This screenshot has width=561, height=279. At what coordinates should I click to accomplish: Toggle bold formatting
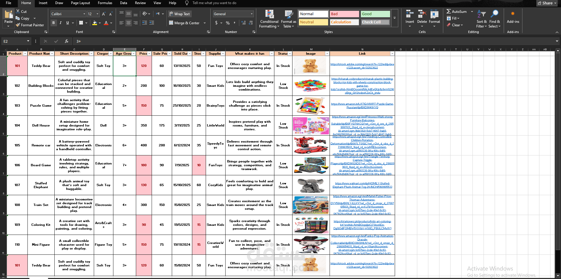(x=53, y=23)
